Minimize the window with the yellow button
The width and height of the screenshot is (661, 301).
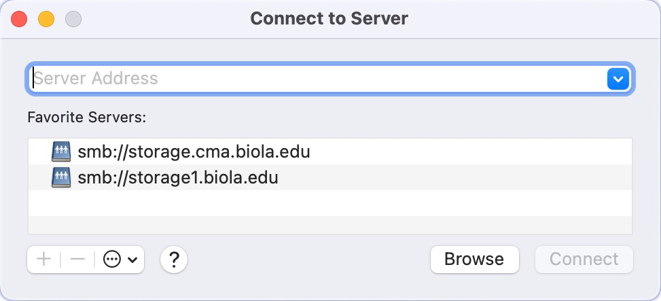(46, 19)
